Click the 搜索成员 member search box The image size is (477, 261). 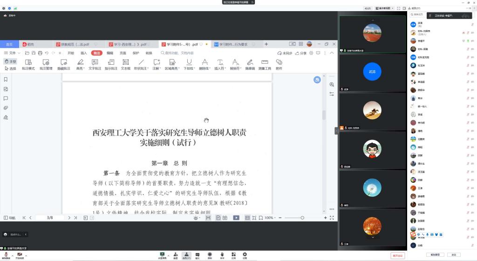[x=417, y=14]
